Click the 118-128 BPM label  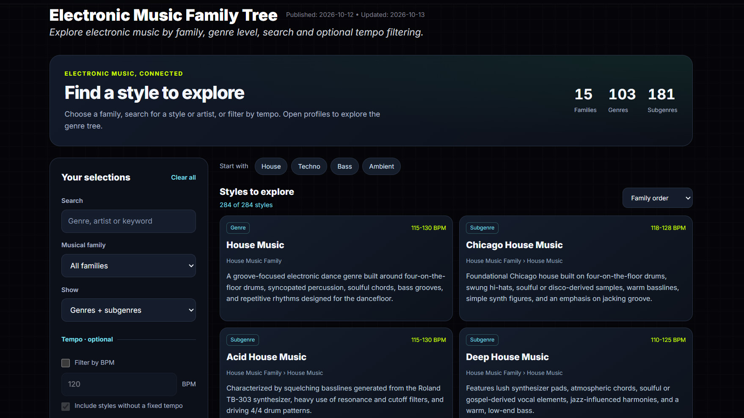pos(668,228)
